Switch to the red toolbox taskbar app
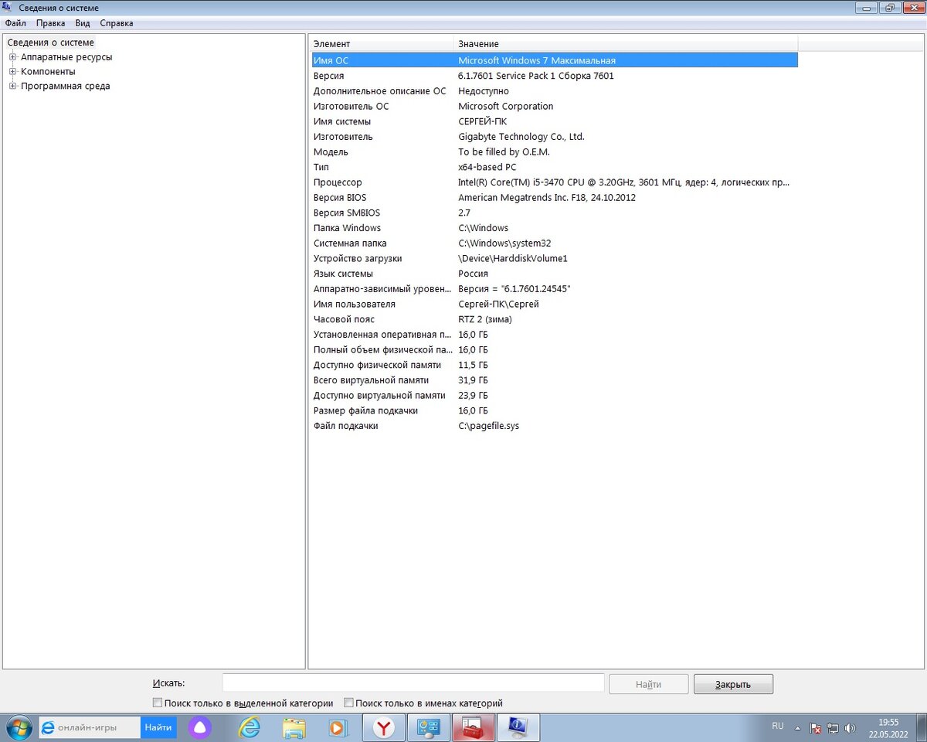This screenshot has height=742, width=927. tap(473, 727)
